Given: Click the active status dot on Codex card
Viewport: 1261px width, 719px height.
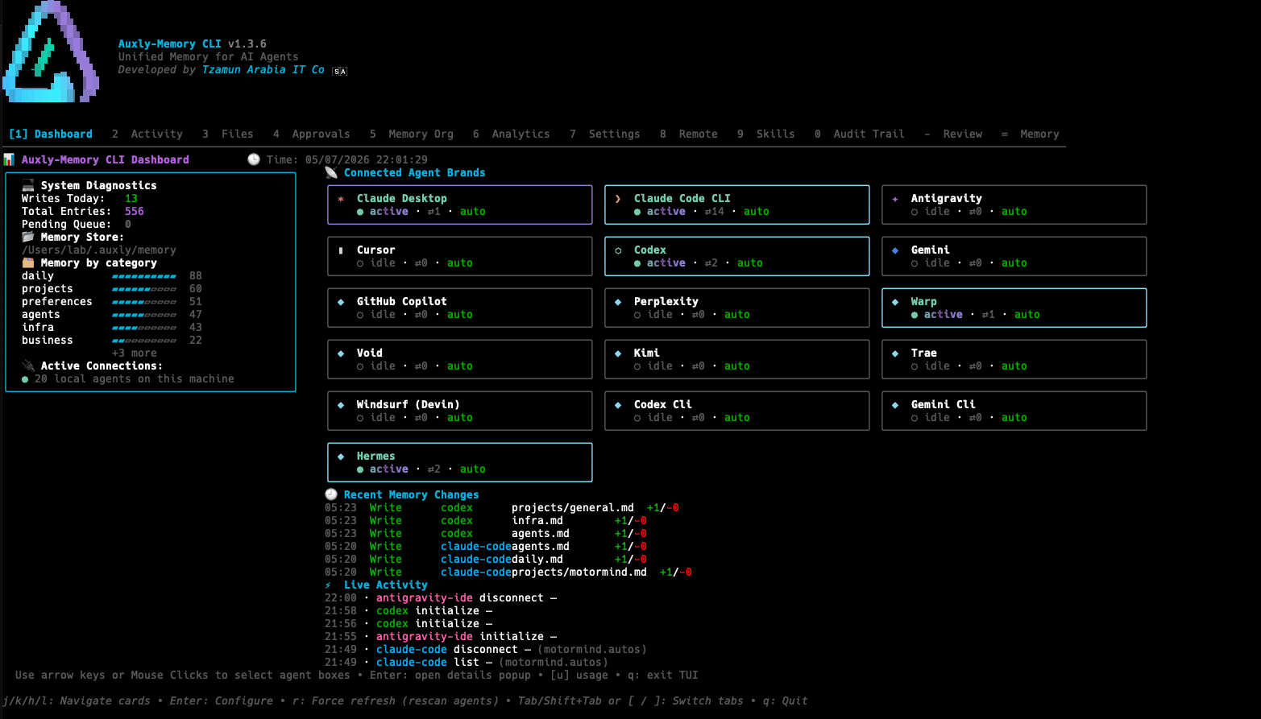Looking at the screenshot, I should [x=637, y=263].
